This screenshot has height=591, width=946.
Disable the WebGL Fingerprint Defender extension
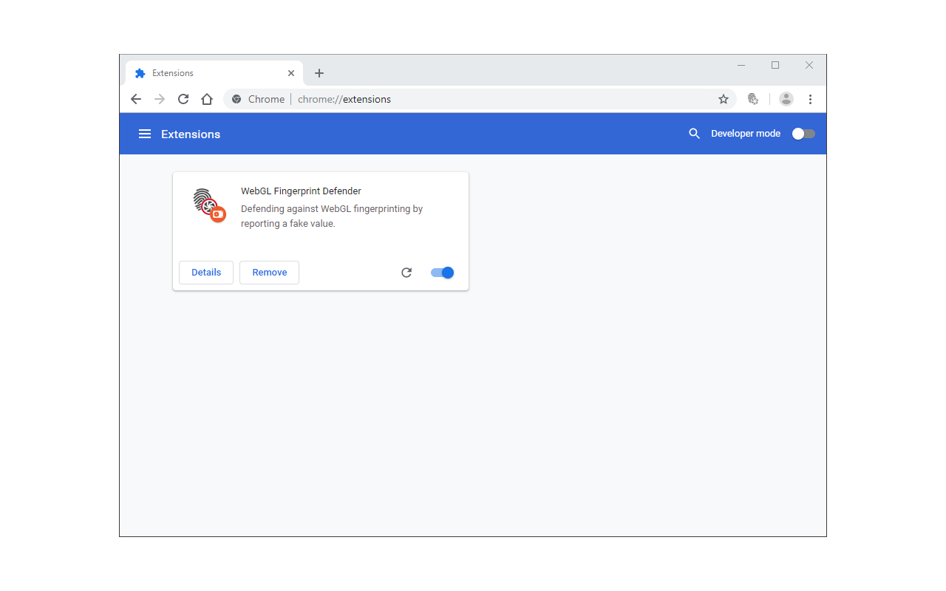point(441,272)
